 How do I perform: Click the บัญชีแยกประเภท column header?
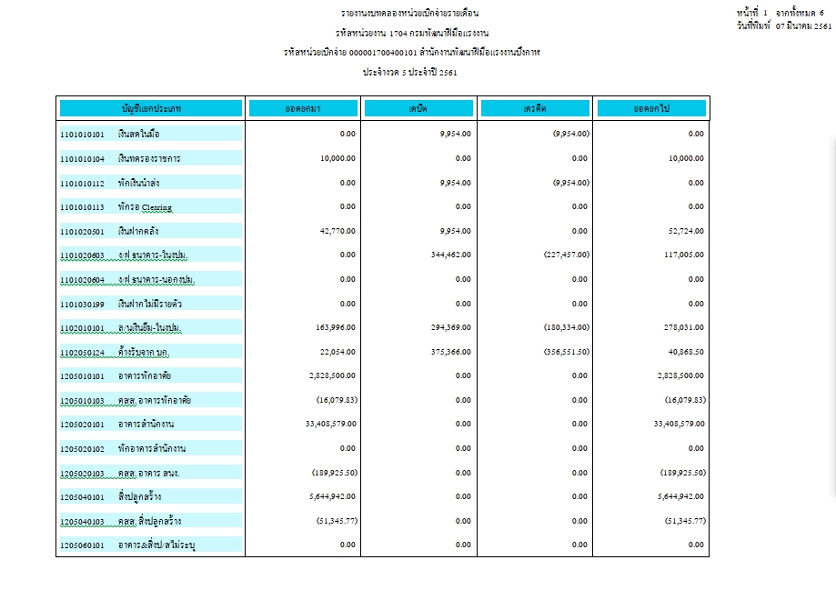click(151, 109)
